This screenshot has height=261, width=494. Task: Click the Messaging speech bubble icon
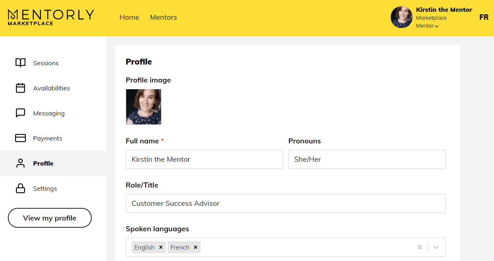click(20, 113)
